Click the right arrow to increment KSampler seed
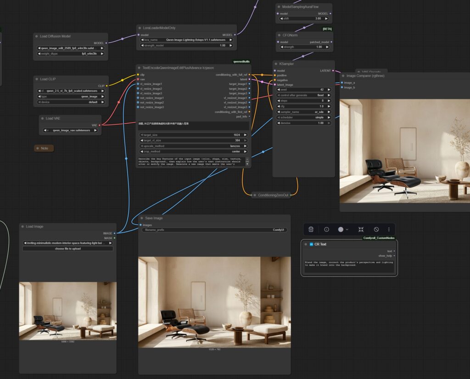 (329, 89)
